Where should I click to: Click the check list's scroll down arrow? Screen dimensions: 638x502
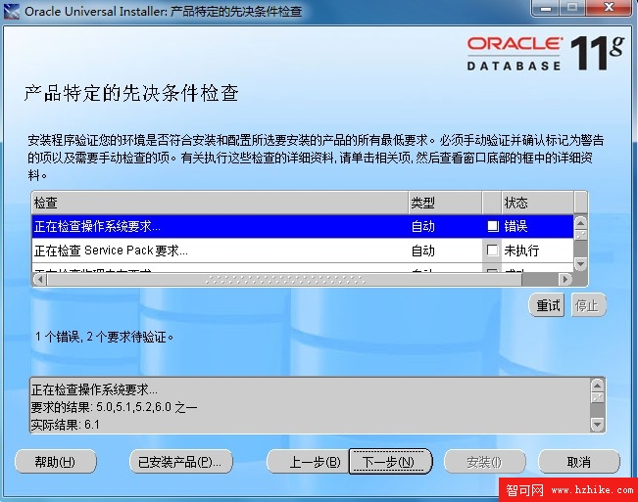[x=580, y=264]
